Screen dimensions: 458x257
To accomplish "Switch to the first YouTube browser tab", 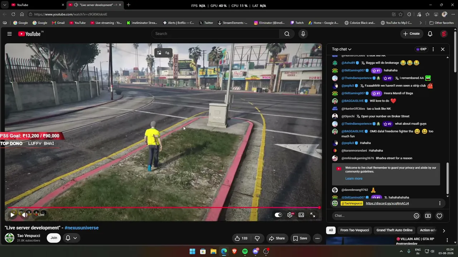I will pos(38,5).
